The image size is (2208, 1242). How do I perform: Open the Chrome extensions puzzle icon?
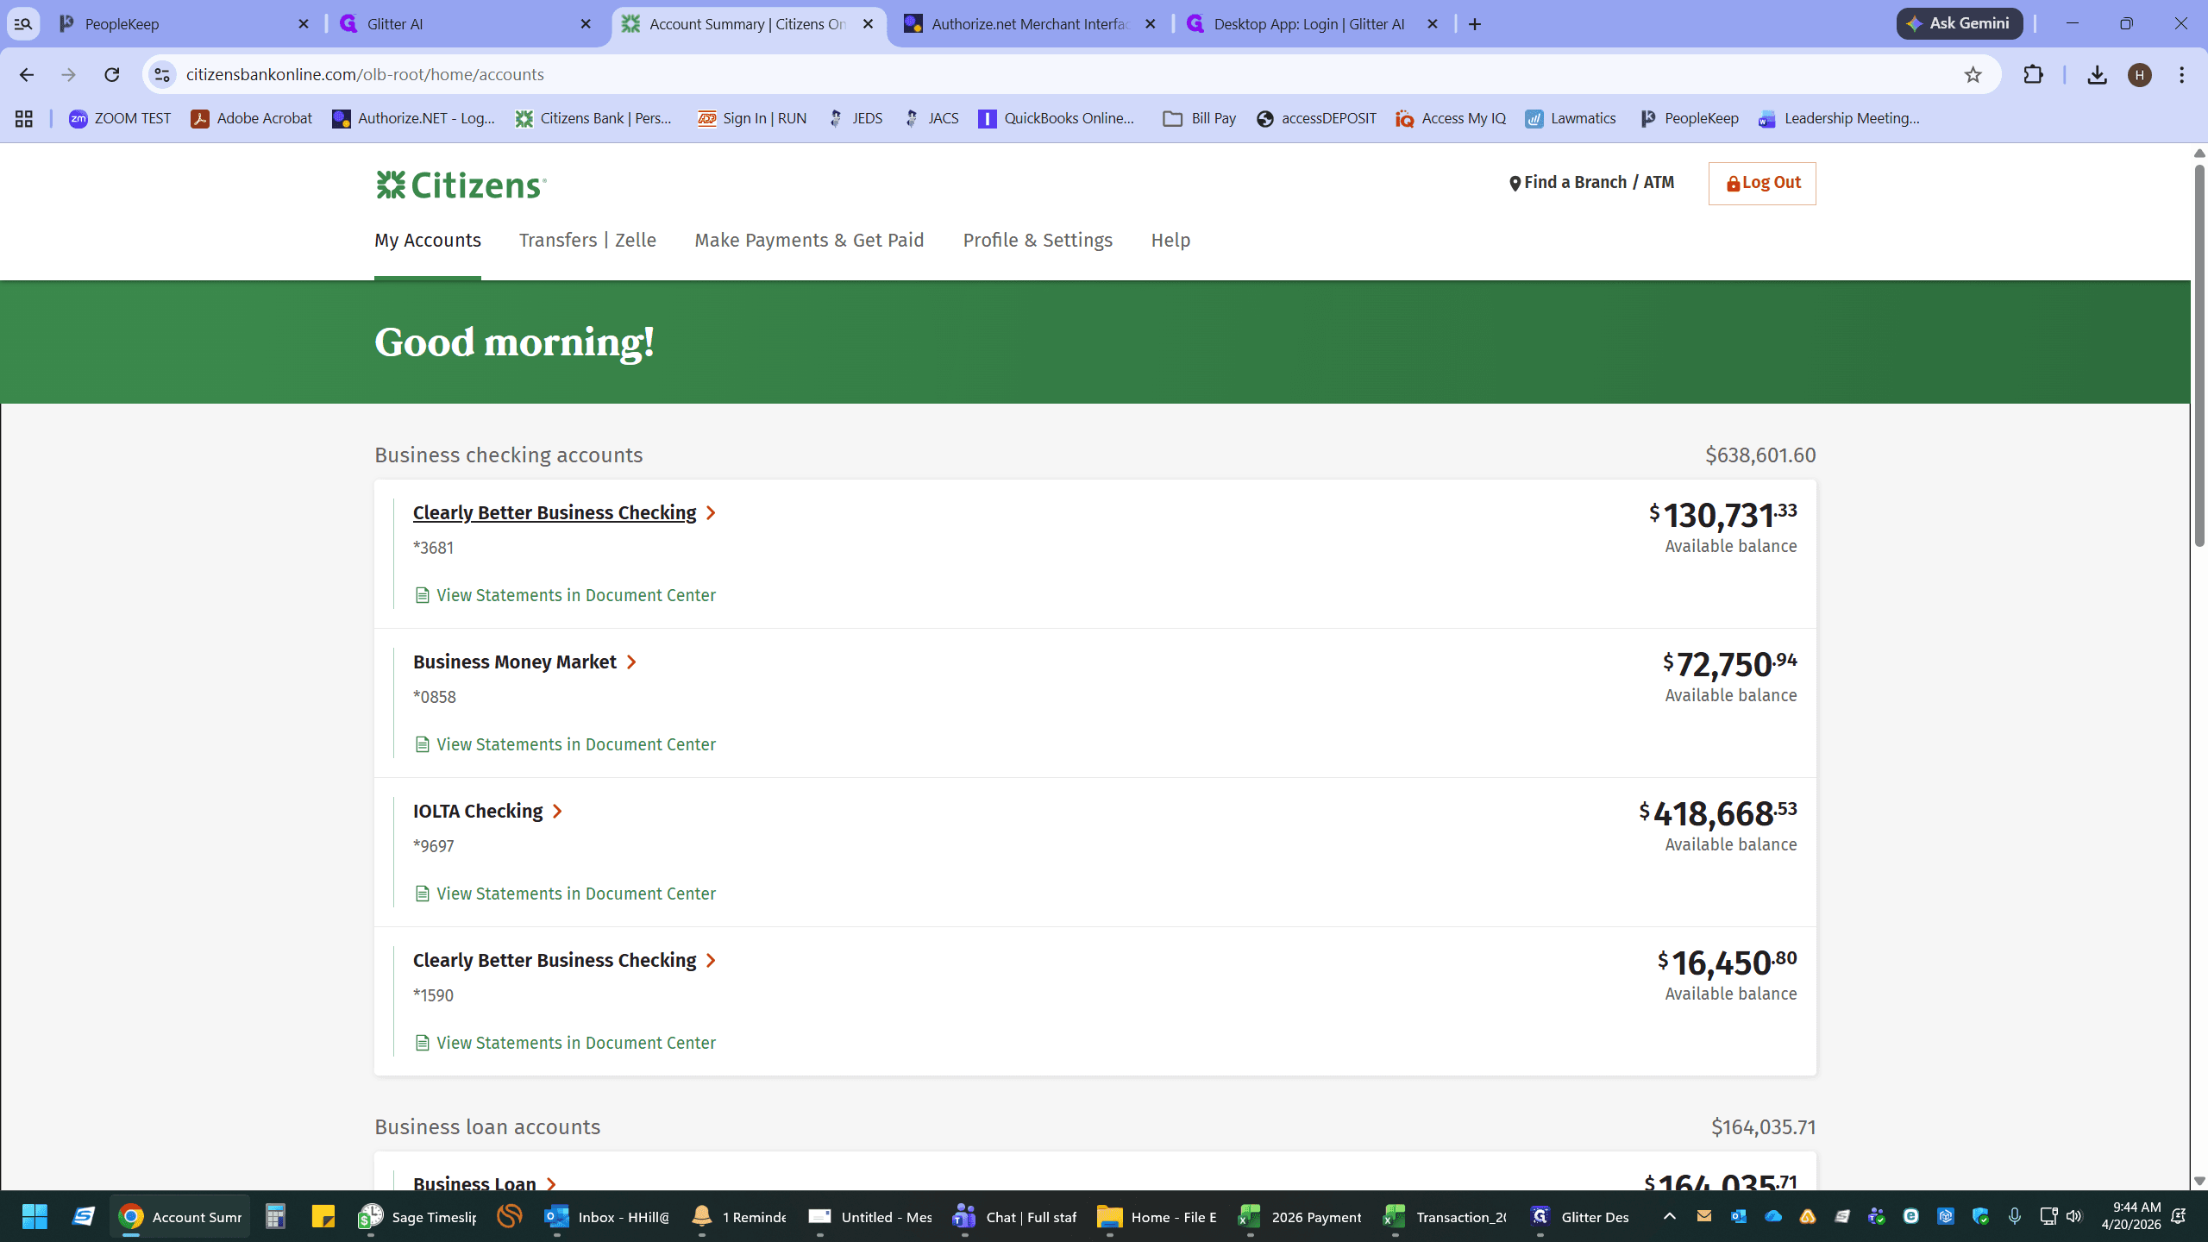pos(2033,75)
